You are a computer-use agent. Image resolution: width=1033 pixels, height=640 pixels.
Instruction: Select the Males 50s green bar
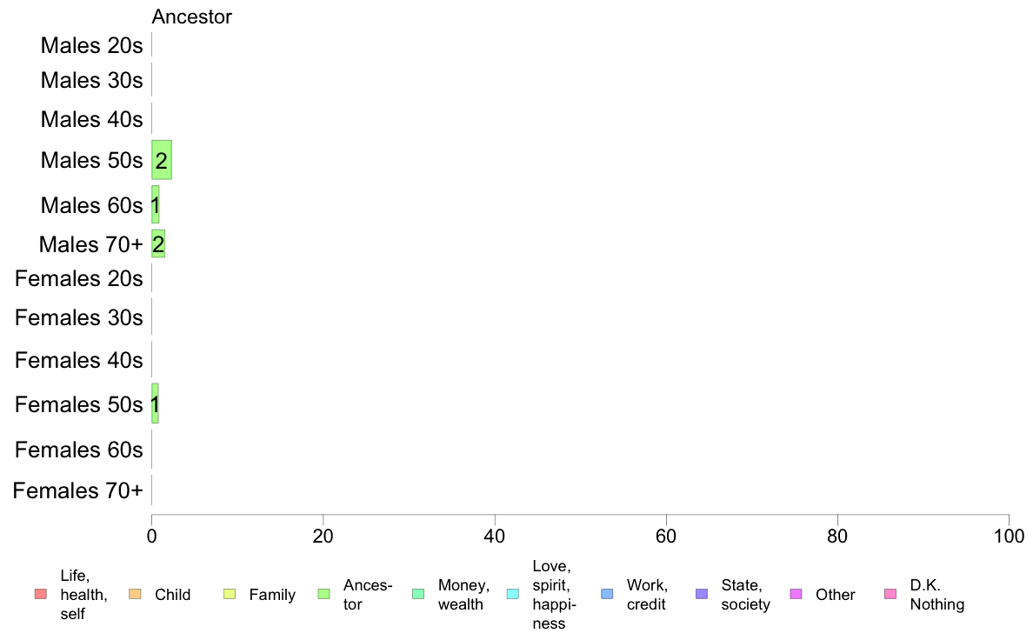pyautogui.click(x=162, y=159)
